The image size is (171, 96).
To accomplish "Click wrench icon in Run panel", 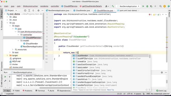I will click(x=5, y=81).
